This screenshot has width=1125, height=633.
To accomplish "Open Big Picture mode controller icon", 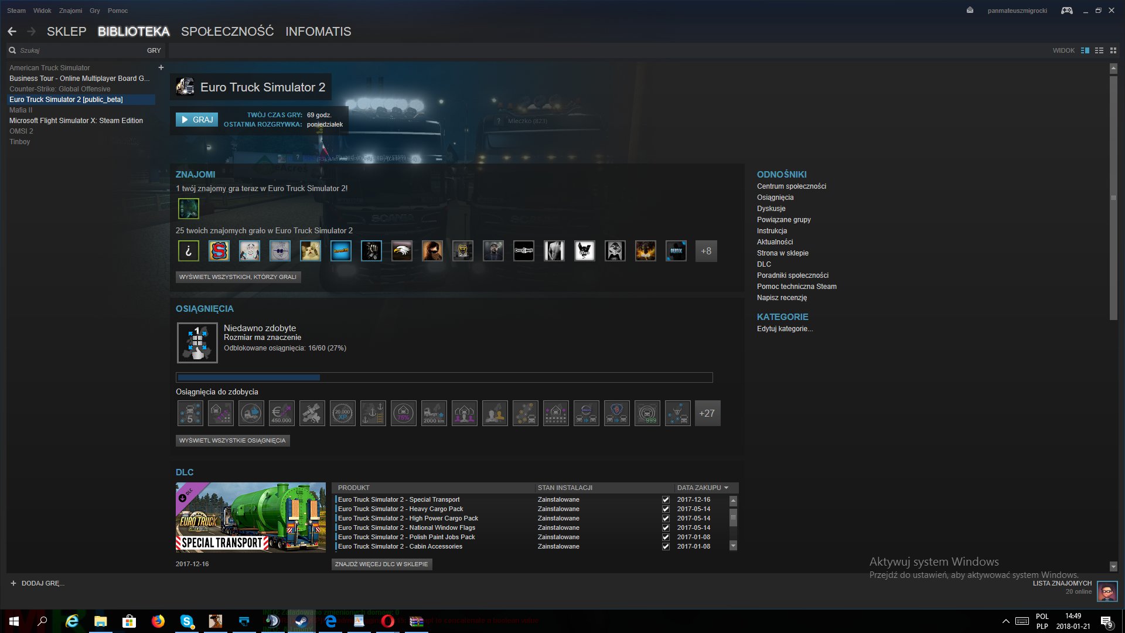I will (1067, 11).
